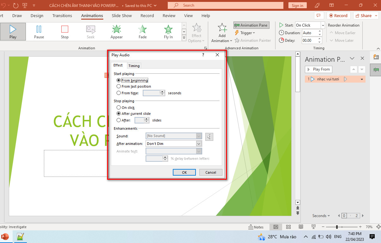381x243 pixels.
Task: Switch to the Timing tab
Action: coord(134,66)
